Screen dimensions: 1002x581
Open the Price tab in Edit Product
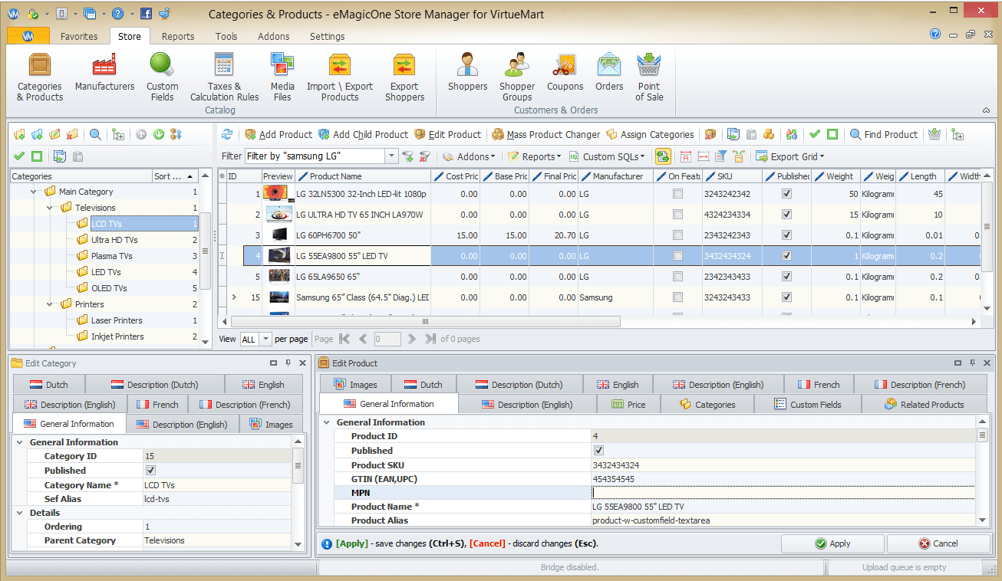628,405
